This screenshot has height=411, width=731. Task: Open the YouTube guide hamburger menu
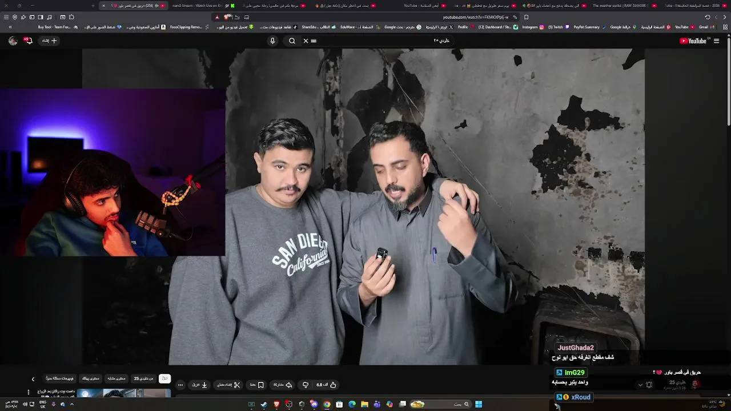coord(716,41)
